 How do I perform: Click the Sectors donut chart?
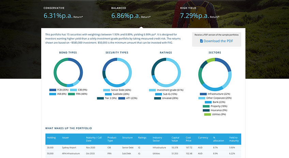point(215,74)
